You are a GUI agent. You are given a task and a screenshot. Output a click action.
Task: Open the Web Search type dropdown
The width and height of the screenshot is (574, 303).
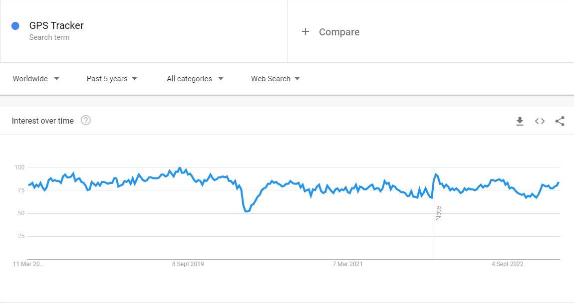[x=276, y=79]
